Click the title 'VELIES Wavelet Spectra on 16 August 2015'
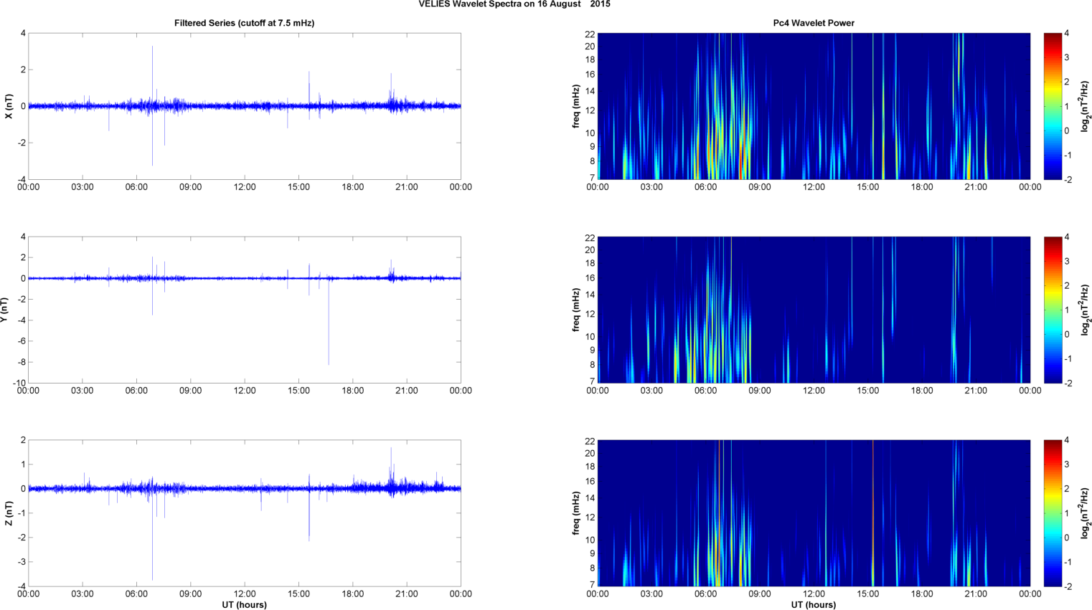 tap(514, 4)
